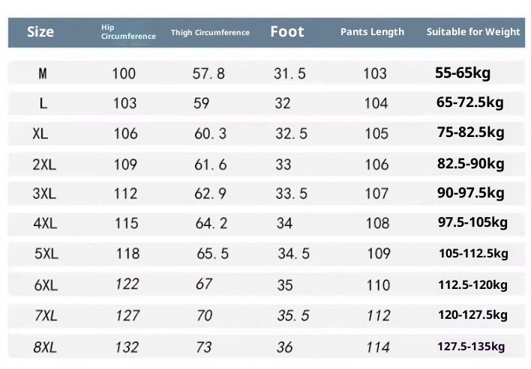This screenshot has height=369, width=531.
Task: Click hip circumference value 127
Action: tap(127, 315)
